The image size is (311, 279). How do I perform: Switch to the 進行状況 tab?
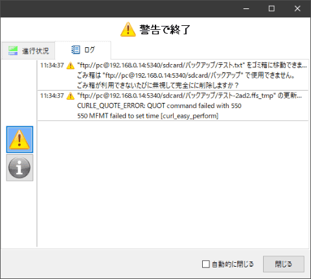point(29,50)
